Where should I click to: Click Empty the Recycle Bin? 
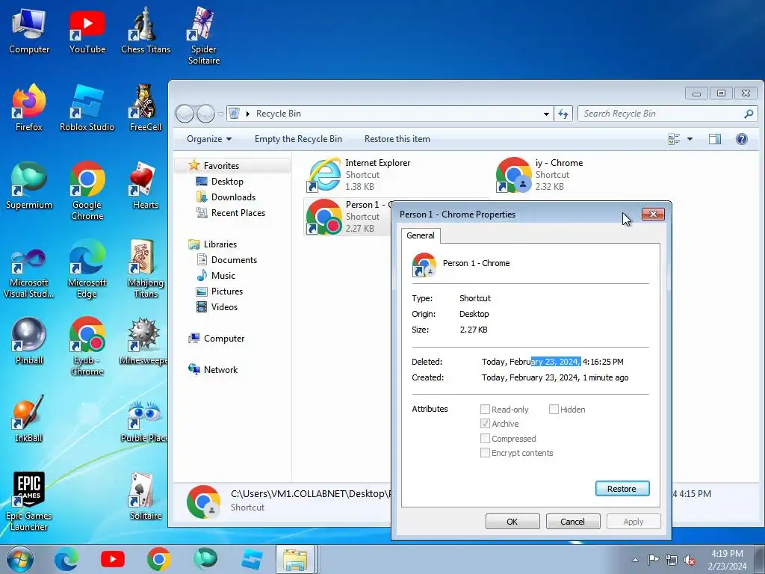tap(298, 139)
